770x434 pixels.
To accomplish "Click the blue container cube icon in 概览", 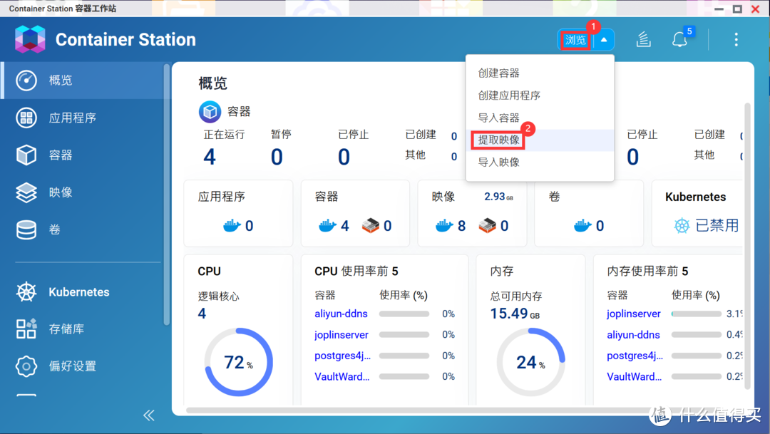I will point(210,112).
